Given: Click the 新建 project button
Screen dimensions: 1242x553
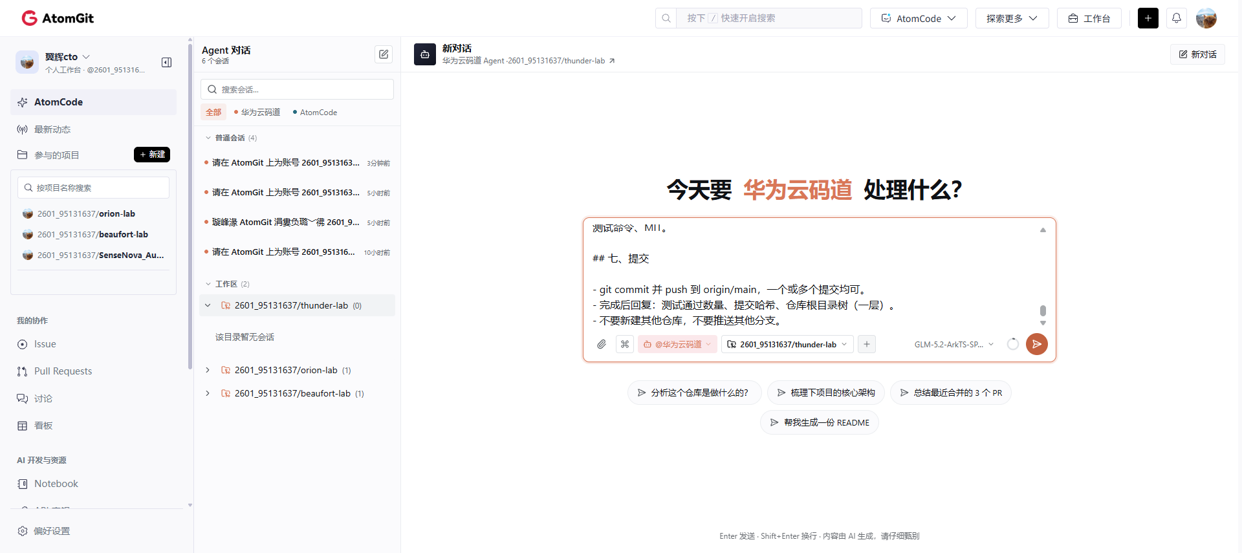Looking at the screenshot, I should pyautogui.click(x=152, y=155).
